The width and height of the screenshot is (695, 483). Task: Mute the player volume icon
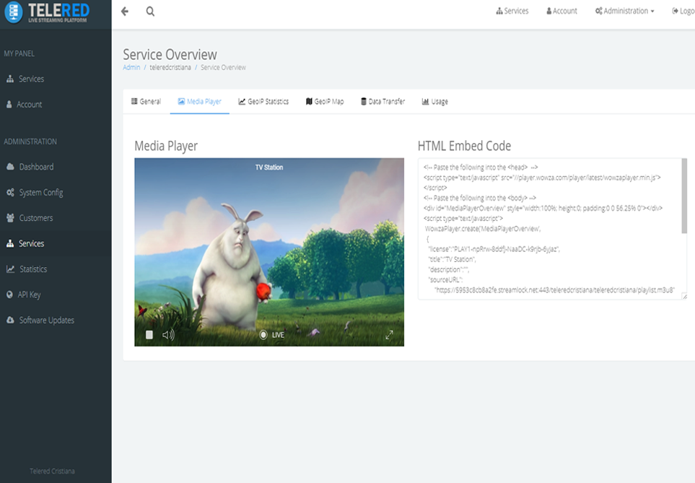pos(168,335)
